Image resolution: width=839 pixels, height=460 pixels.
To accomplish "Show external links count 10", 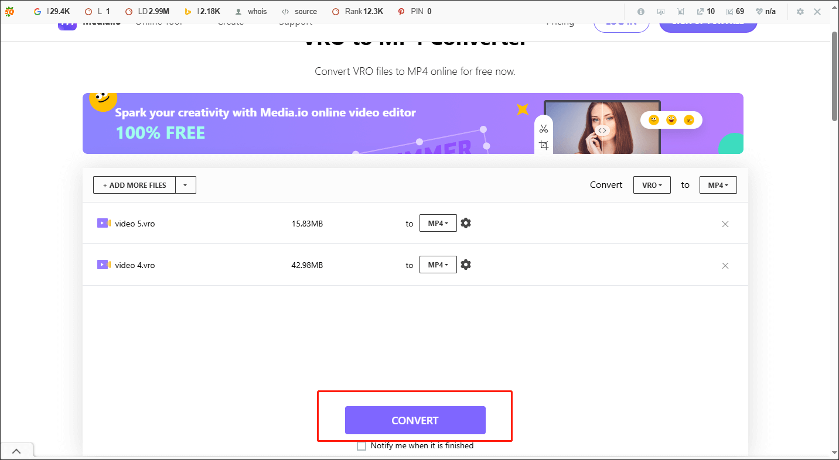I will [705, 11].
